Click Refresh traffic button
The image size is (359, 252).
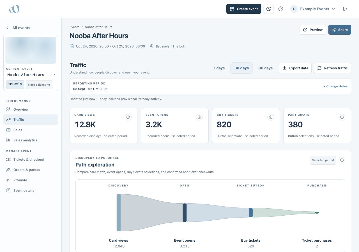(332, 68)
